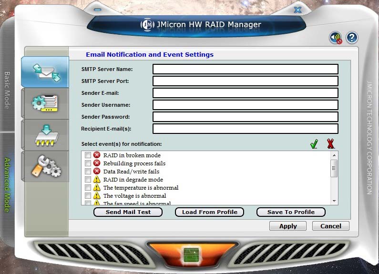Select all events with green checkmark

[x=314, y=144]
